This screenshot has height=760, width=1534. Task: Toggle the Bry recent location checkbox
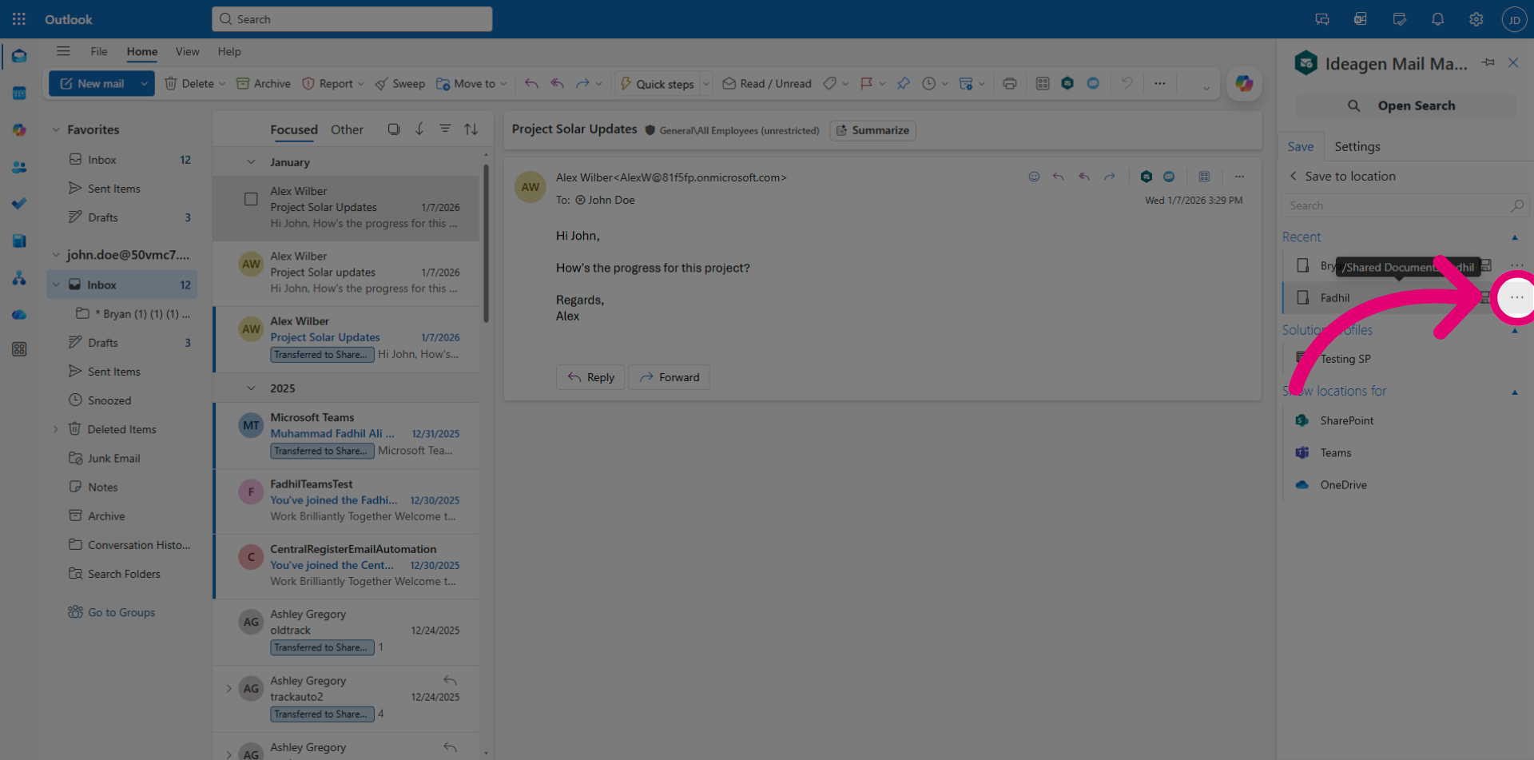point(1302,265)
